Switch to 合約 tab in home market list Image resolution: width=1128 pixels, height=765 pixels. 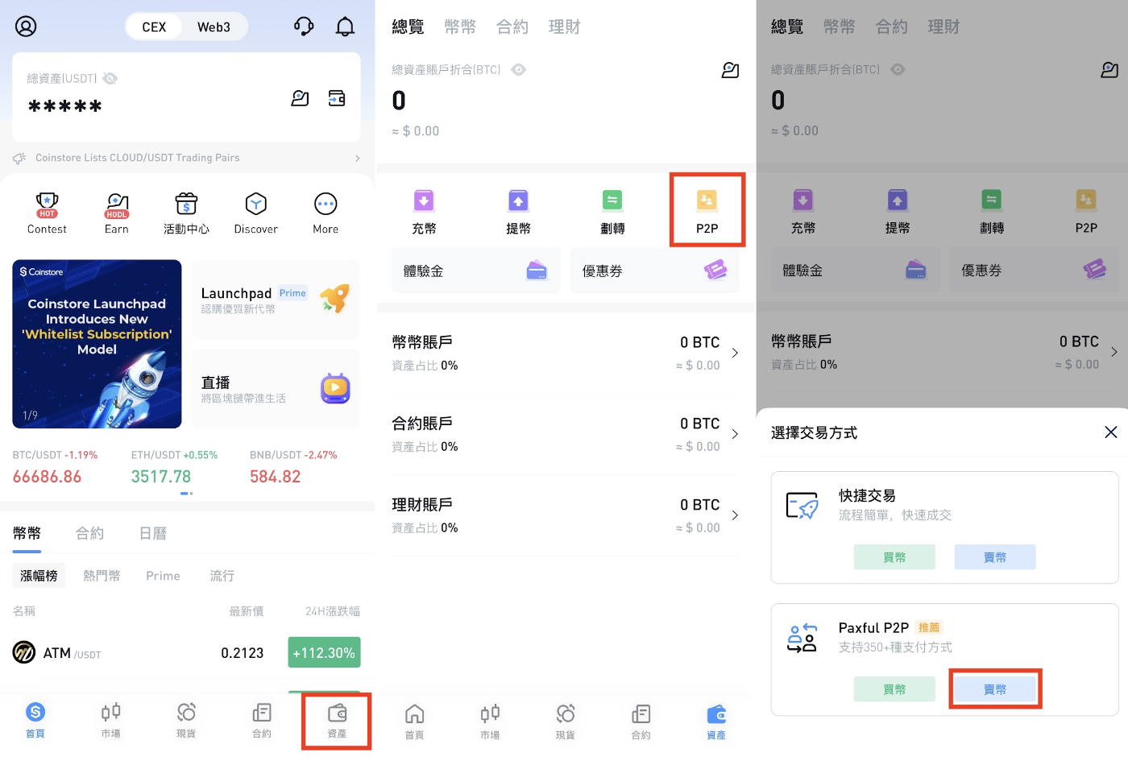click(89, 533)
